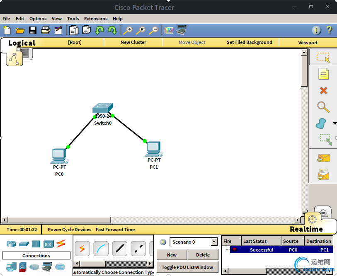
Task: Switch to the Logical workspace tab
Action: (22, 43)
